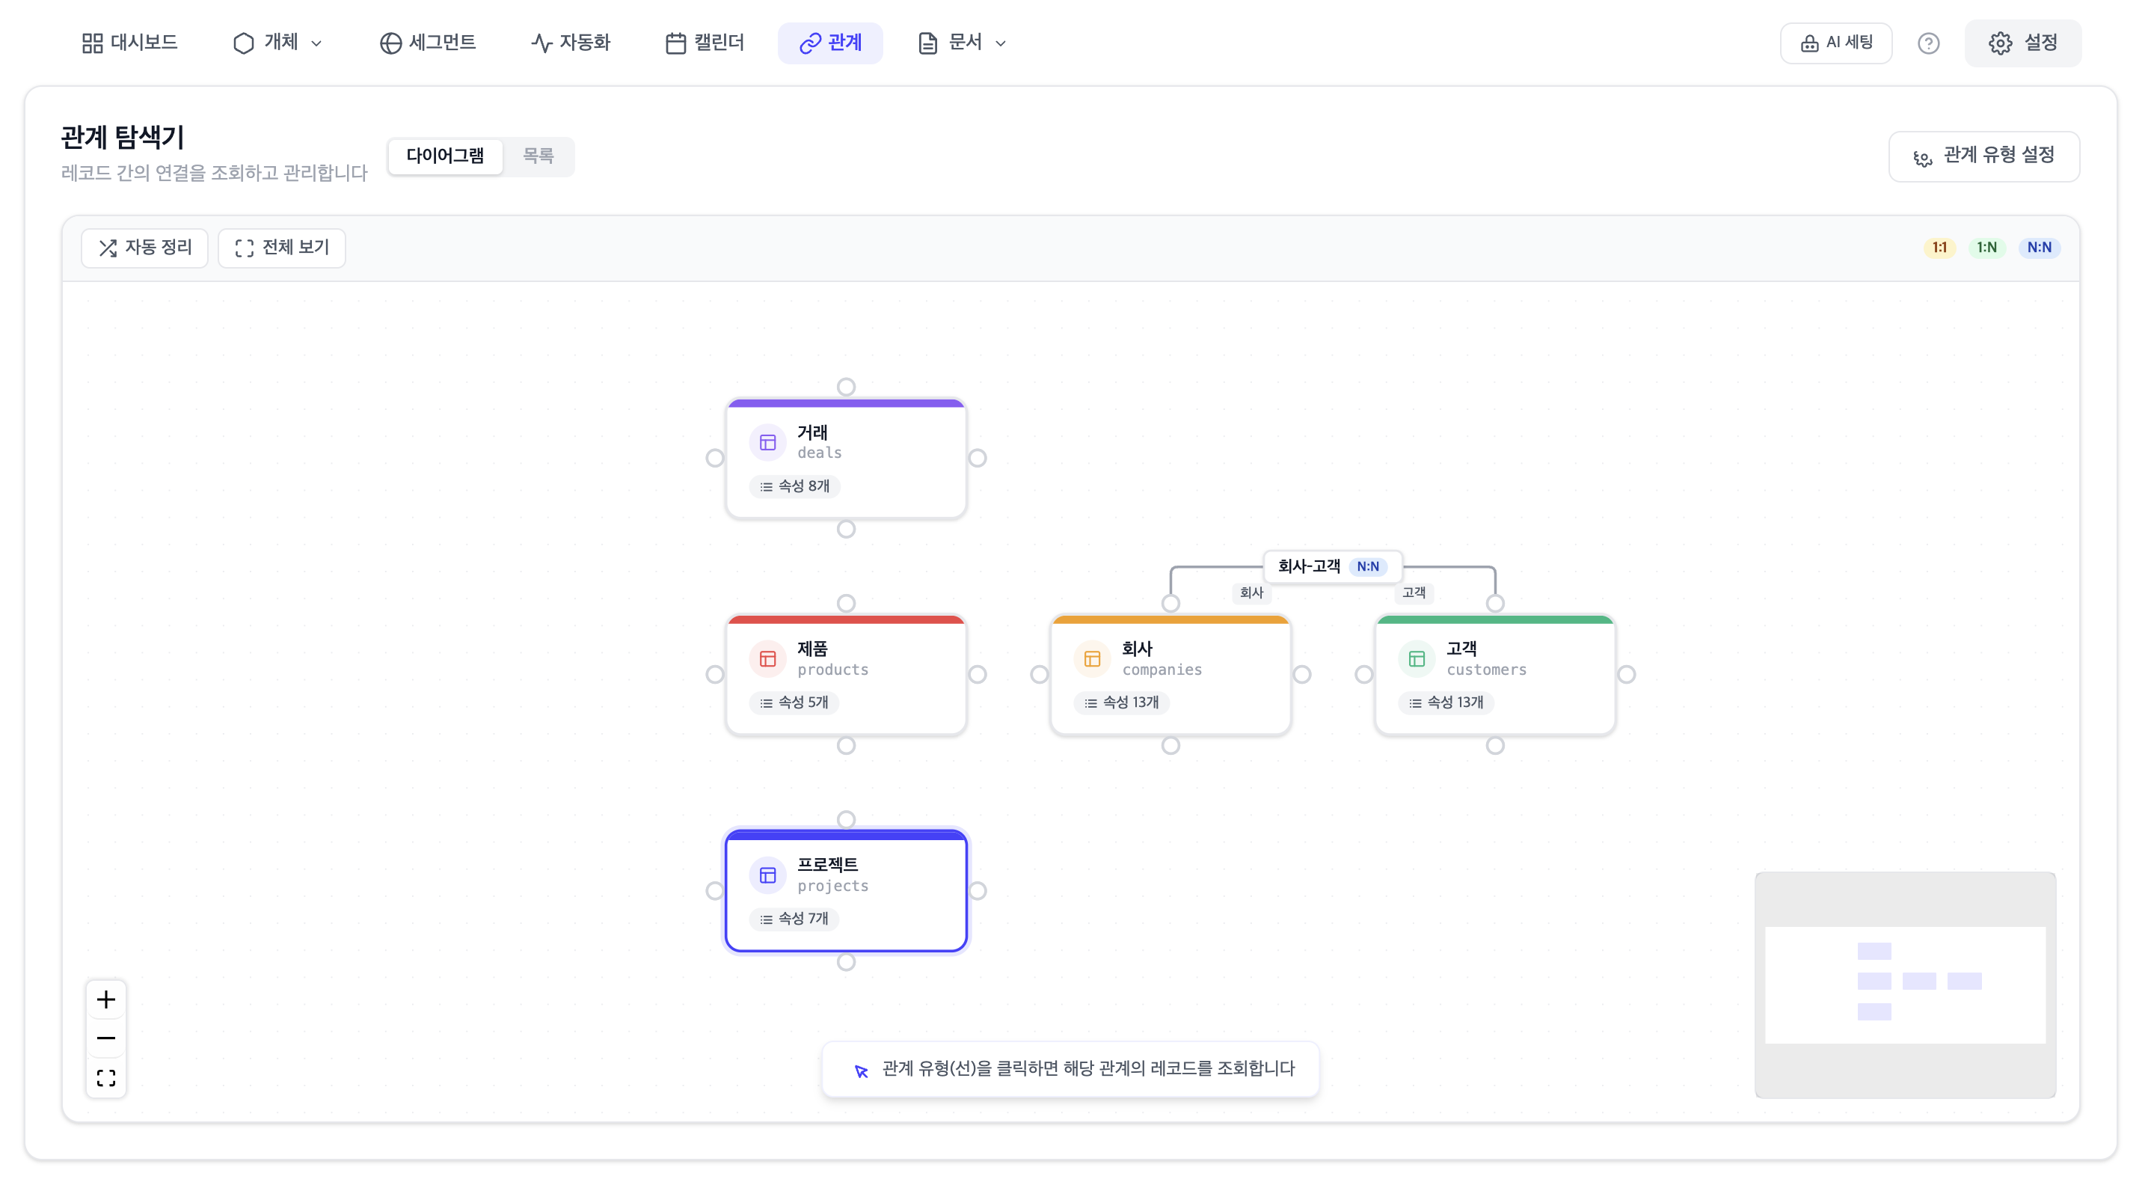Open the 다이어그램 view selector
This screenshot has height=1194, width=2151.
click(x=445, y=156)
